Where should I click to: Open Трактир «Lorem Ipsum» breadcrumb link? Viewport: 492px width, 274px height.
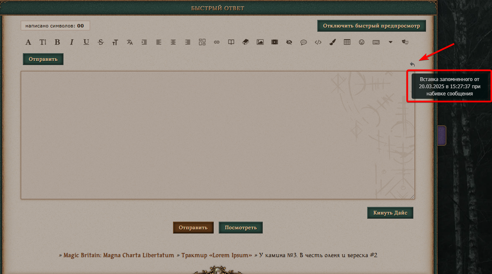[217, 255]
